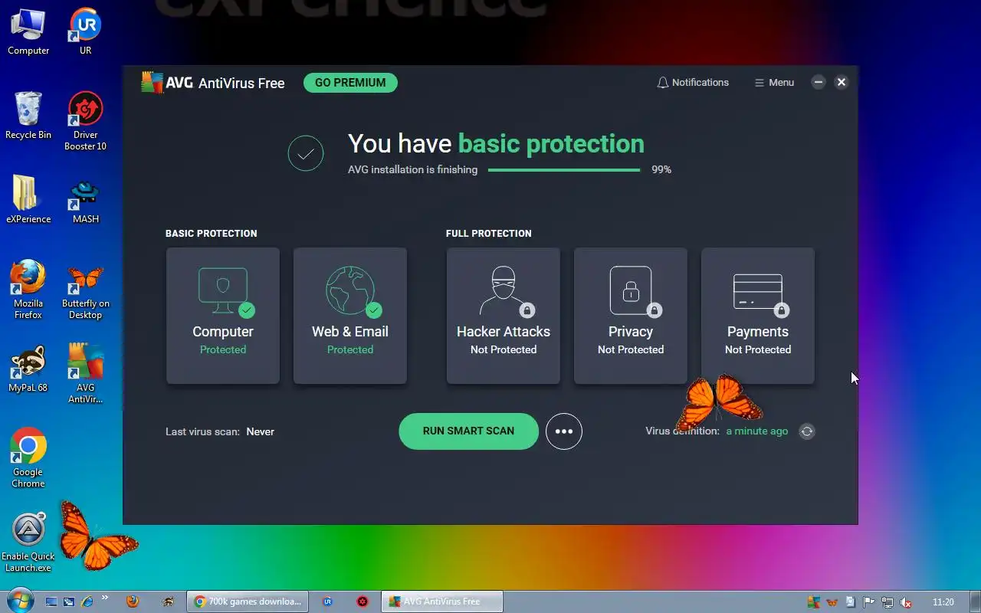Launch the Mozilla Firefox desktop shortcut

28,290
